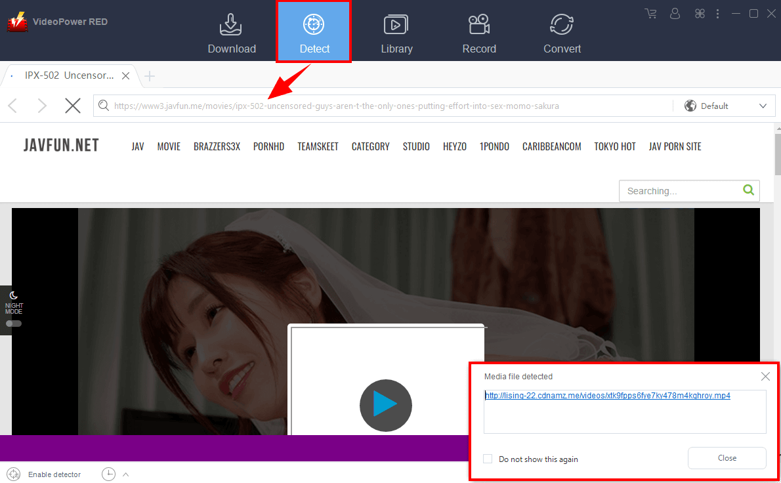Expand the chevron-up arrow in status bar
Viewport: 781px width, 483px height.
(x=126, y=474)
